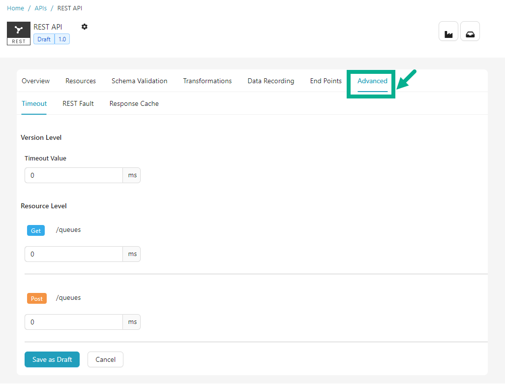Click the factory icon button

[x=448, y=32]
